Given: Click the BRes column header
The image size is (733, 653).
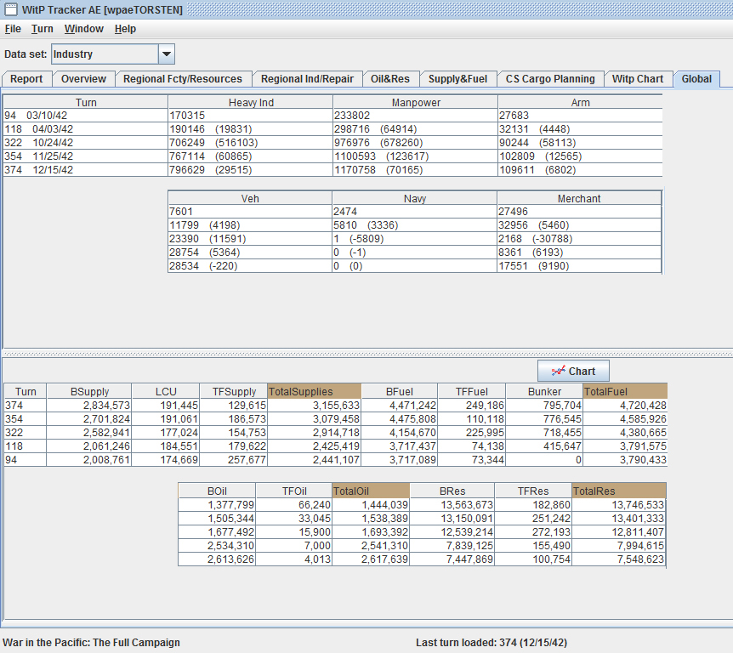Looking at the screenshot, I should pyautogui.click(x=452, y=491).
